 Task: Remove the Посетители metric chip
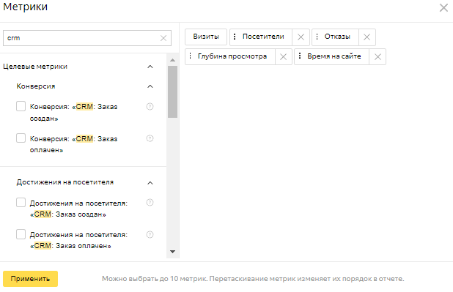301,37
